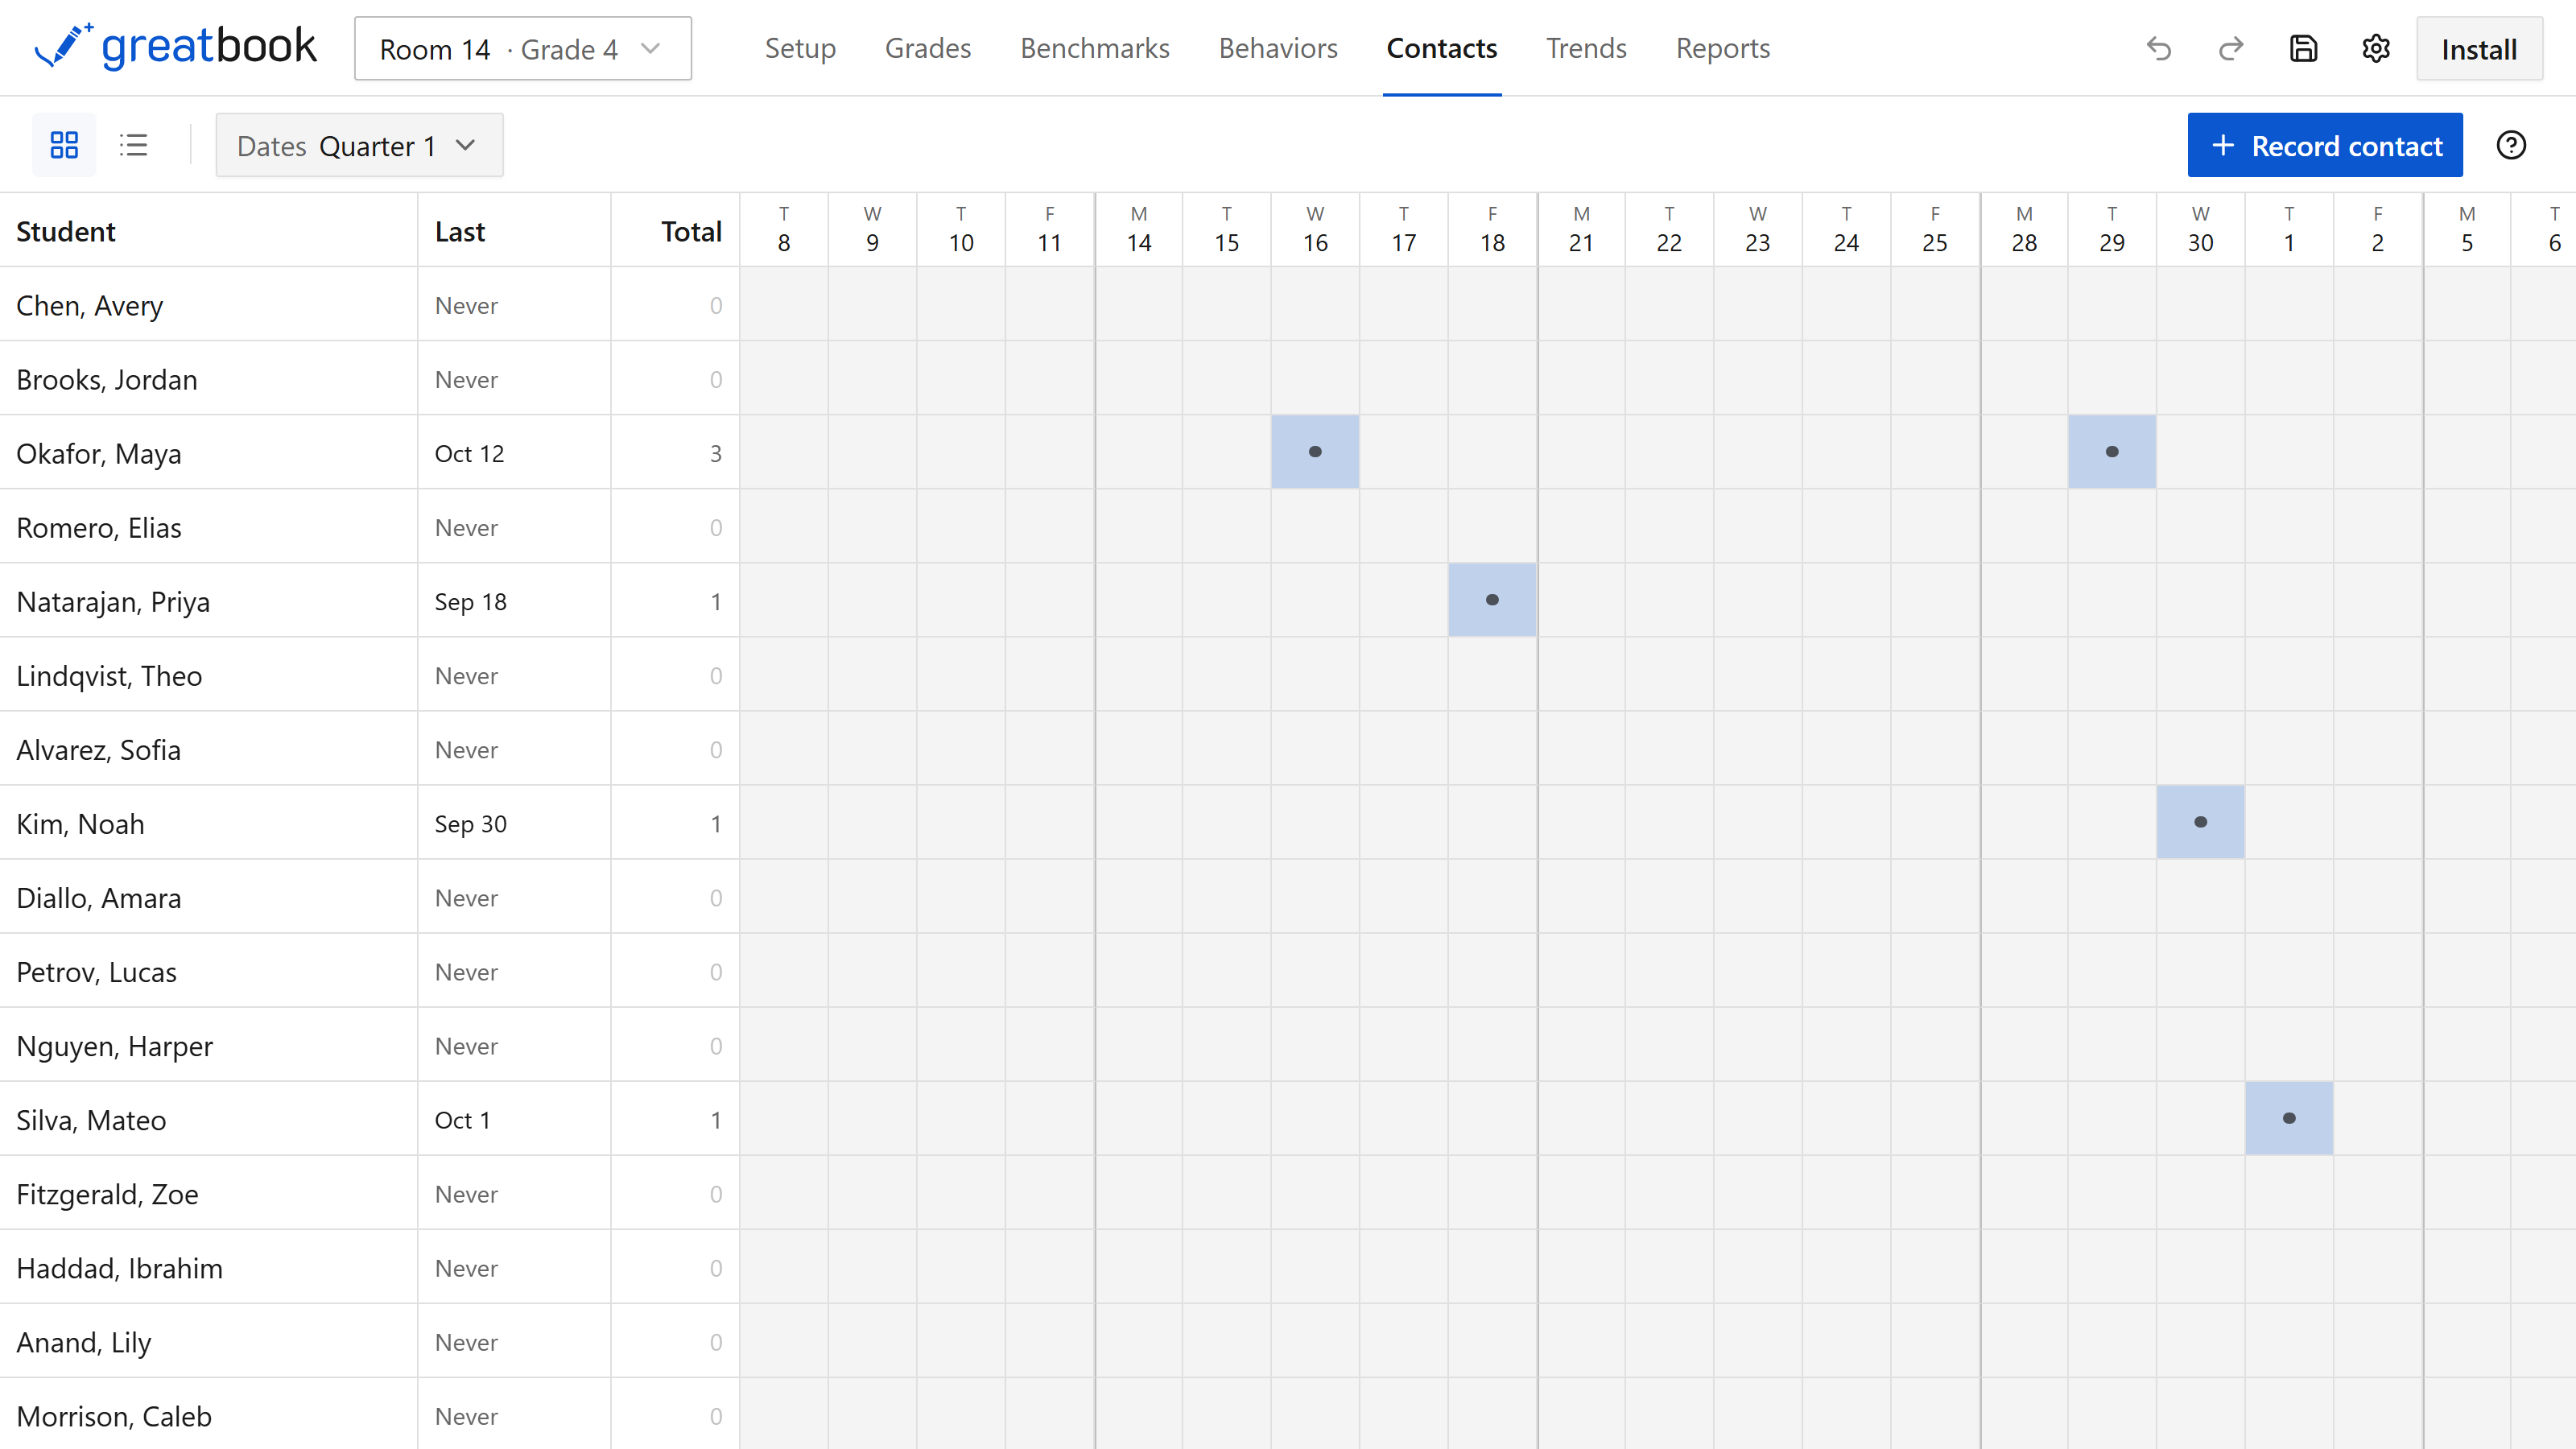Click the redo arrow icon
This screenshot has width=2576, height=1449.
[2231, 48]
